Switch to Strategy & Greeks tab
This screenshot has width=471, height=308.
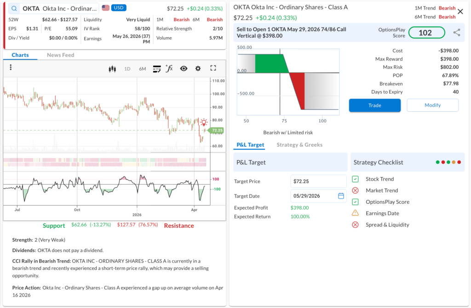pyautogui.click(x=299, y=145)
